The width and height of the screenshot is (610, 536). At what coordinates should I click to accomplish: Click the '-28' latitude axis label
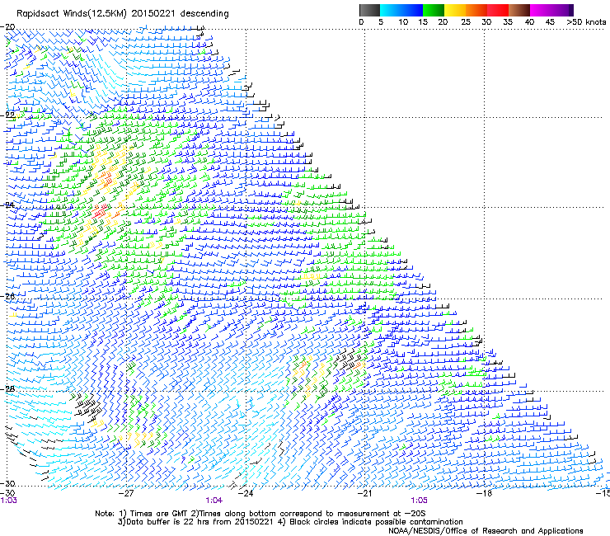pos(7,389)
